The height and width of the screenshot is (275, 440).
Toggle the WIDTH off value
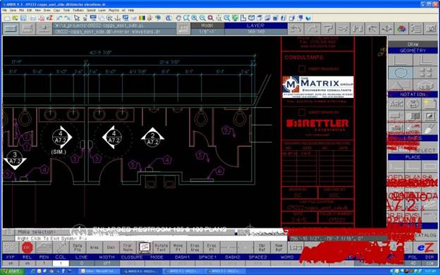pos(107,264)
